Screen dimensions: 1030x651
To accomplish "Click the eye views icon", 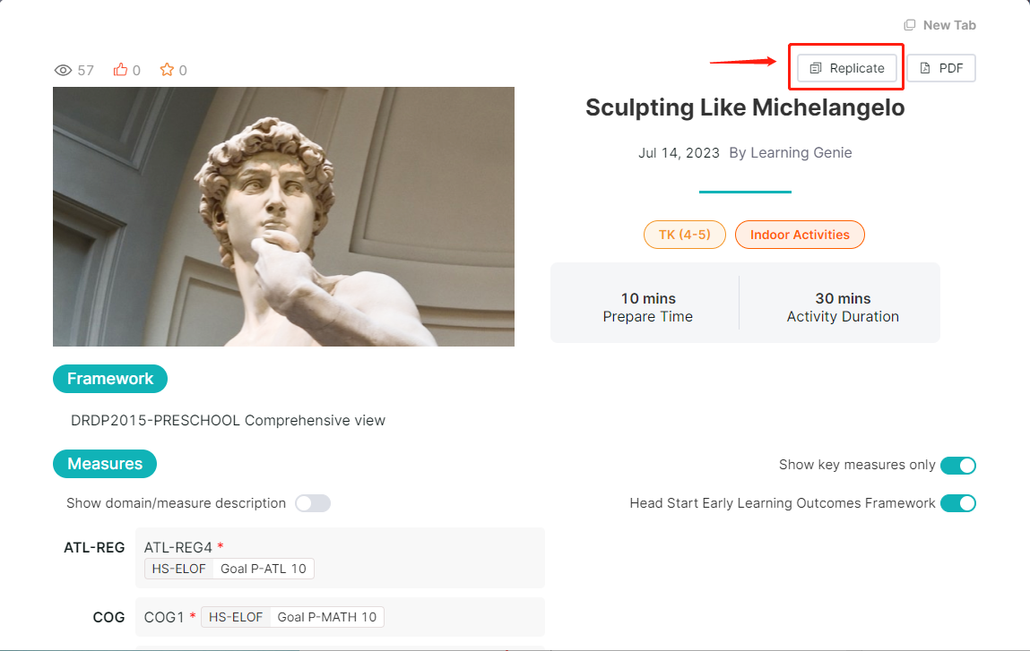I will pos(63,70).
